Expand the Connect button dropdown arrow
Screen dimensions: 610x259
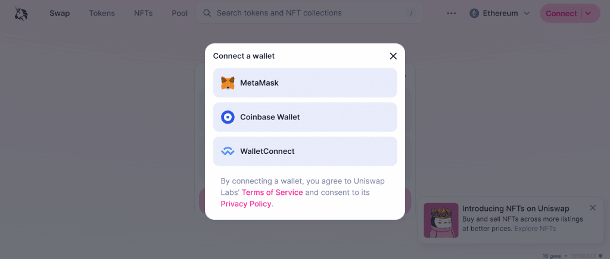click(588, 13)
